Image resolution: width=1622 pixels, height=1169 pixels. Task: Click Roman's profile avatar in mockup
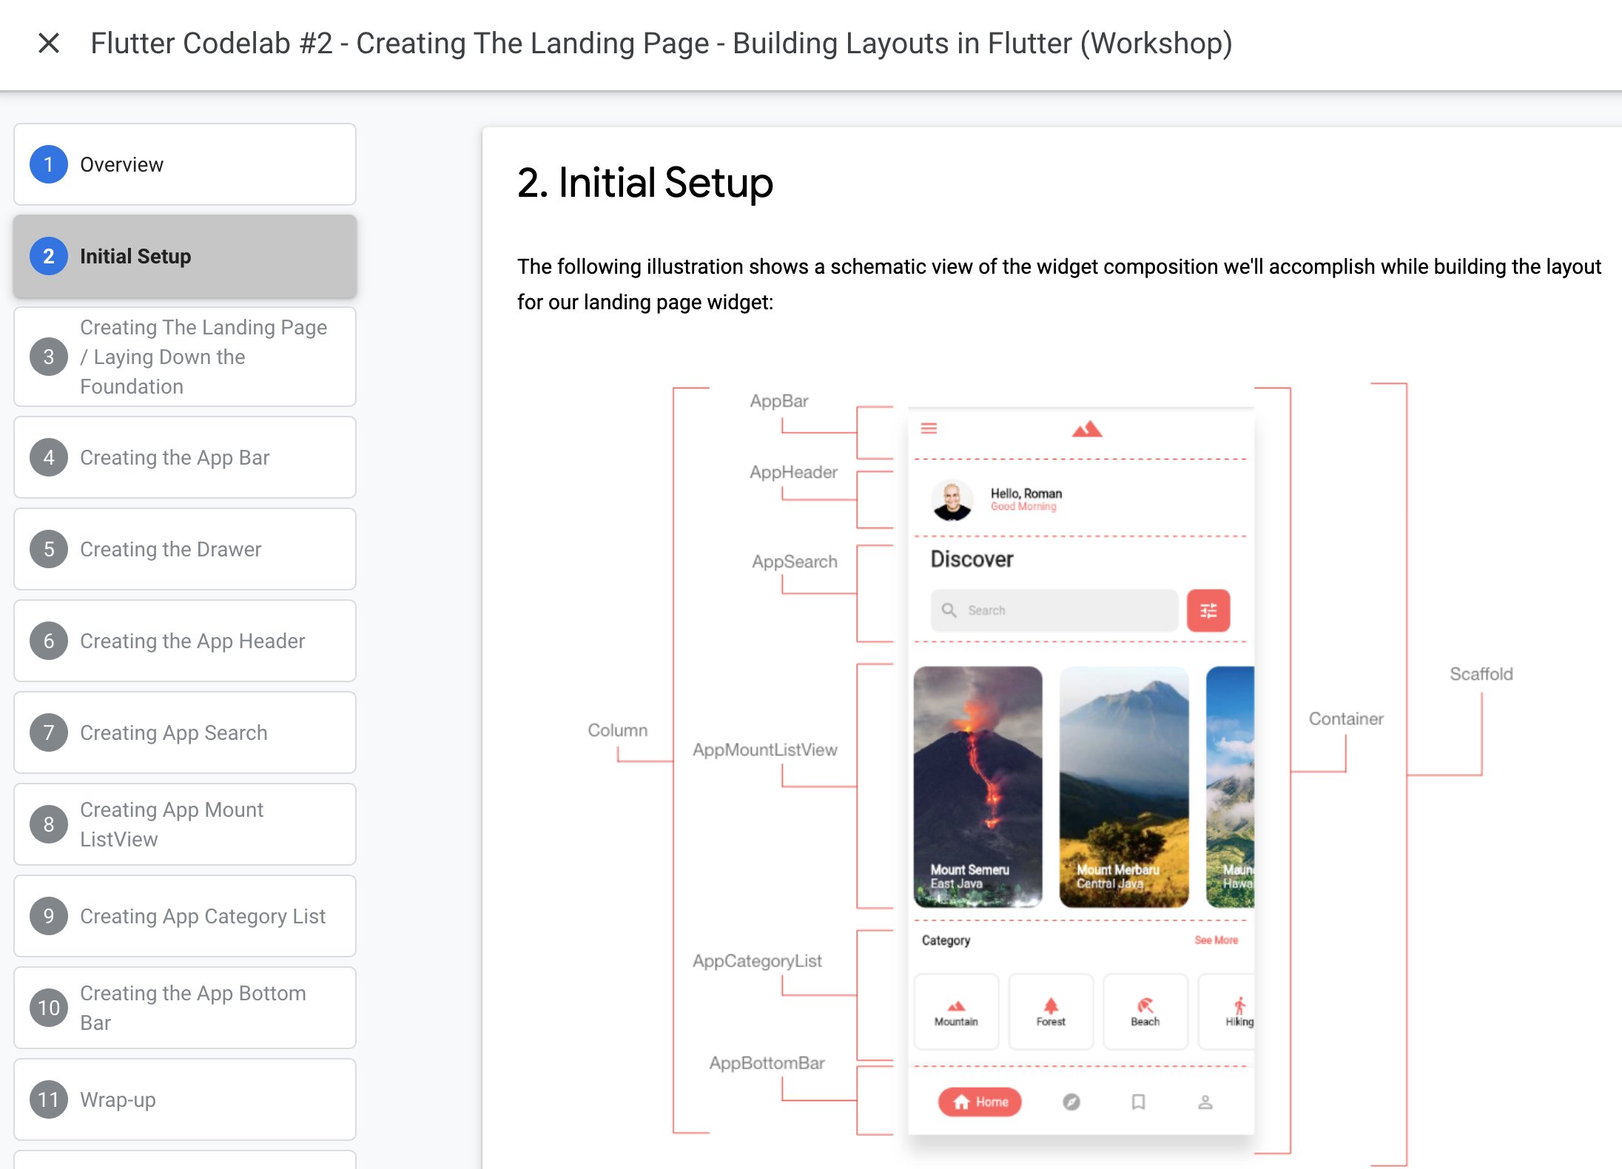click(952, 500)
